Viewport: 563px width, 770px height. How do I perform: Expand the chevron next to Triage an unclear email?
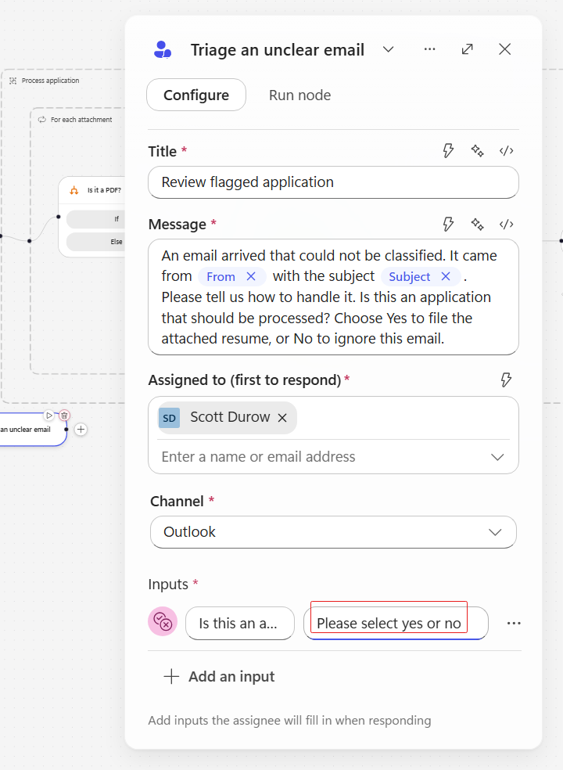pyautogui.click(x=389, y=49)
